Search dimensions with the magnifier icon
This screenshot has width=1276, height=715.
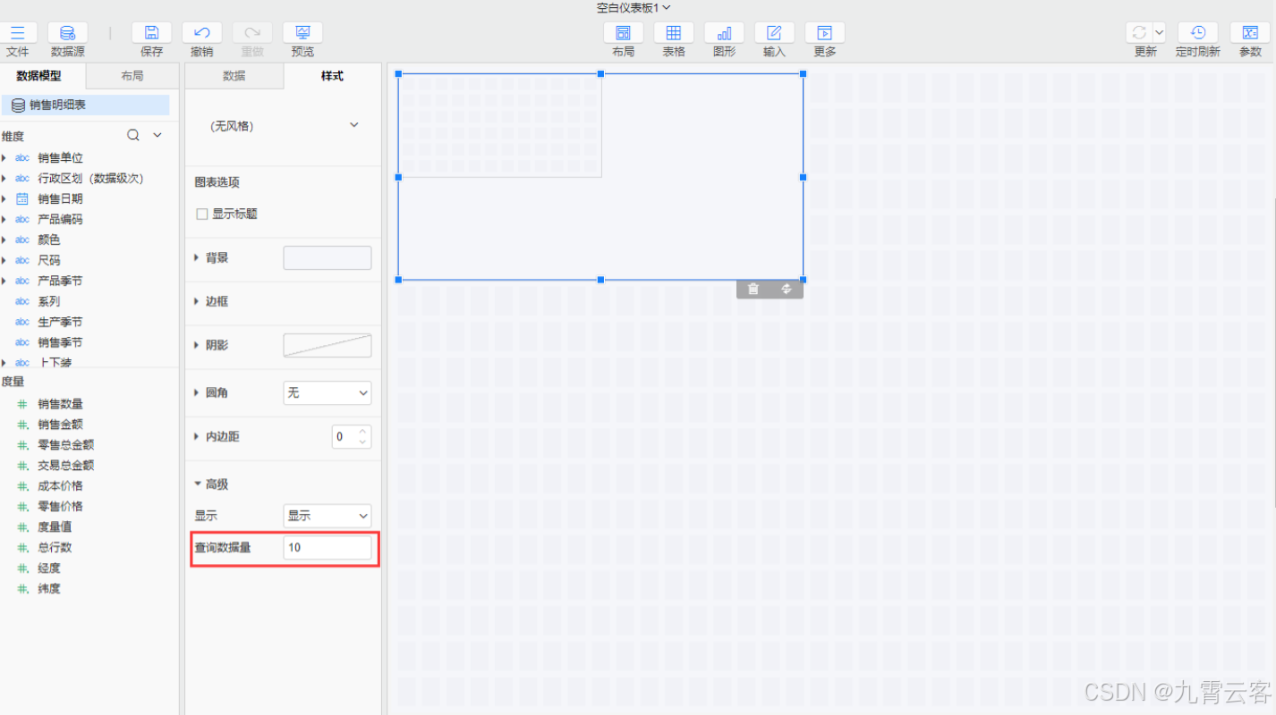coord(133,136)
